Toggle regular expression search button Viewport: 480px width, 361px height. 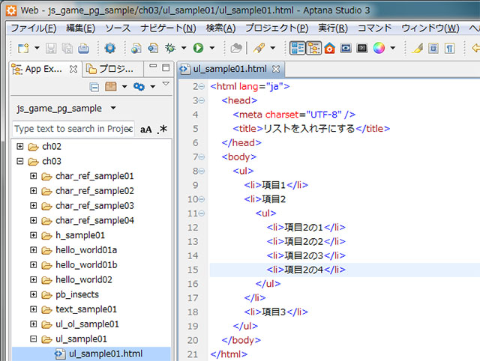pos(163,130)
